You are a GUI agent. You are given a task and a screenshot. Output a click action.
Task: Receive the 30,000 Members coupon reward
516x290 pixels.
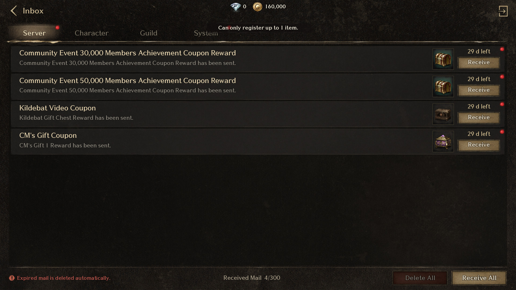(x=479, y=62)
